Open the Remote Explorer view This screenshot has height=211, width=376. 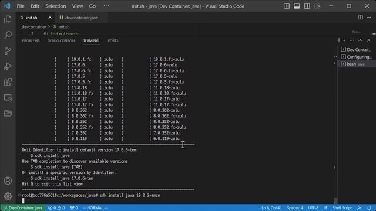(x=8, y=98)
